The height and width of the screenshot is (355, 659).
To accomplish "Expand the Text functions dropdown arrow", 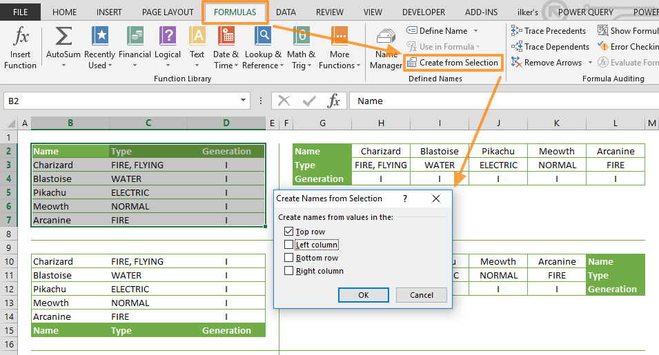I will tap(197, 65).
